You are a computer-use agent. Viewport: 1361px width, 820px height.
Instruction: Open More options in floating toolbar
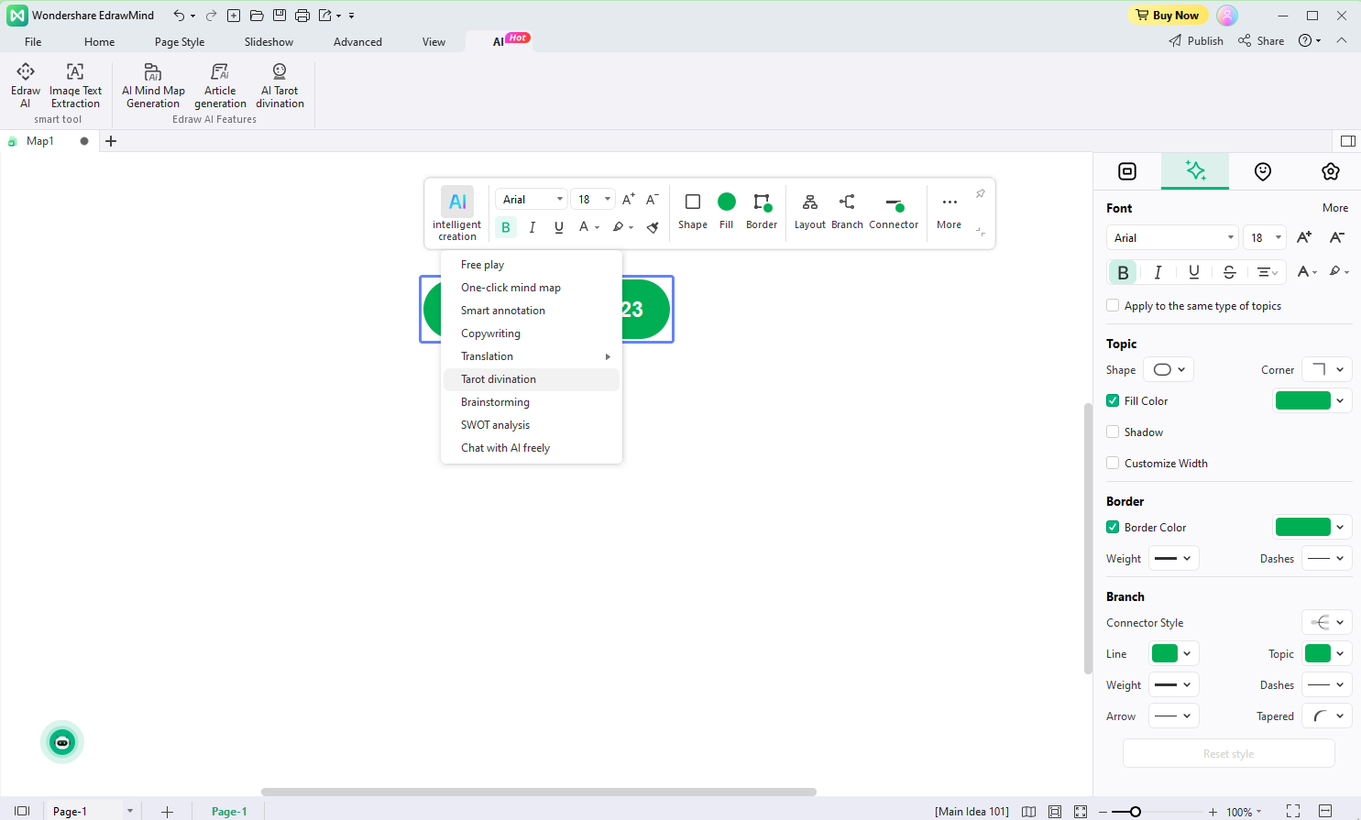(x=949, y=211)
